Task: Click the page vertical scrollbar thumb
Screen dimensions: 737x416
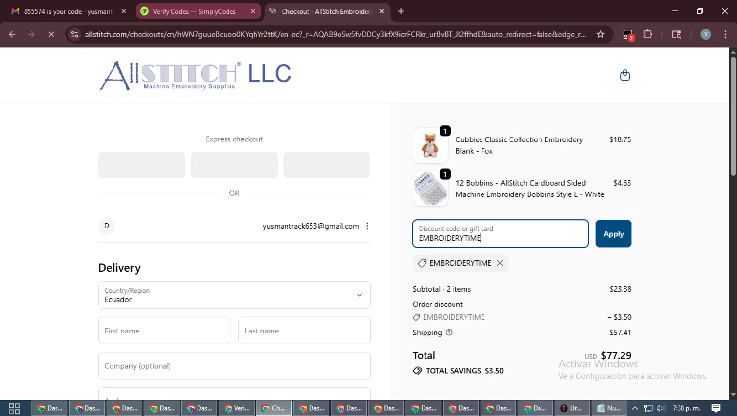Action: [733, 116]
